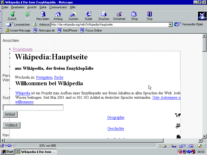Toggle the online/offline connection icon

9,146
